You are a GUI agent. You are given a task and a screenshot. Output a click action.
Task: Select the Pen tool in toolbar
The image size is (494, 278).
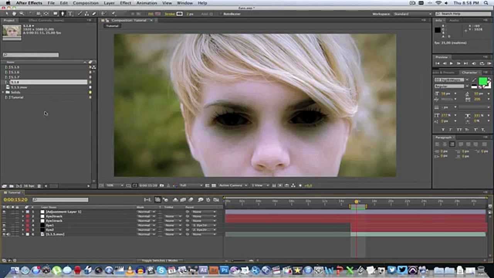pyautogui.click(x=63, y=14)
